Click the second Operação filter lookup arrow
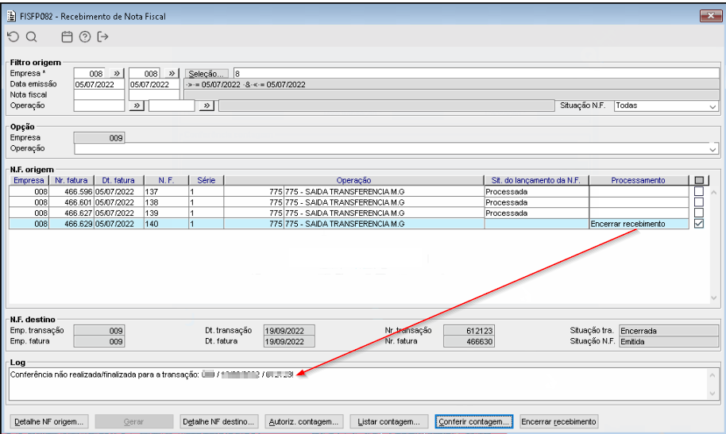 [207, 106]
